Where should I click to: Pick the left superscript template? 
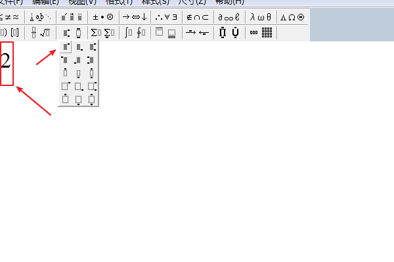coord(65,60)
